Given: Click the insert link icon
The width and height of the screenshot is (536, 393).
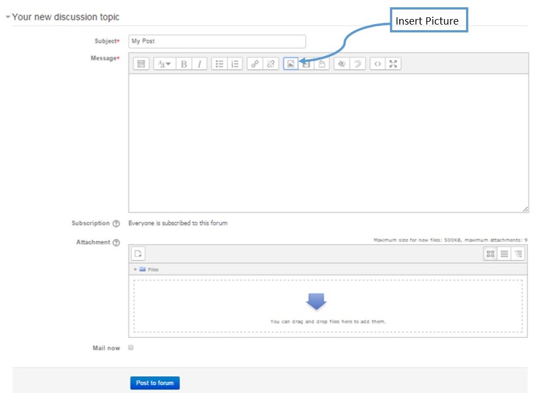Looking at the screenshot, I should [255, 64].
